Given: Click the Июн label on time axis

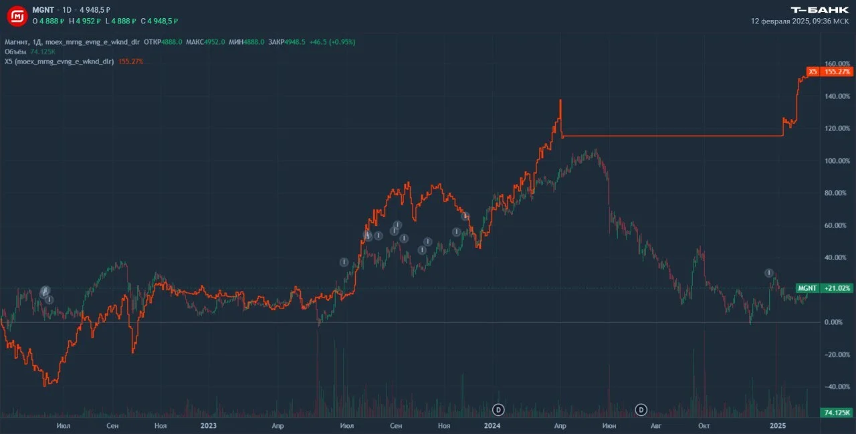Looking at the screenshot, I should pos(609,425).
